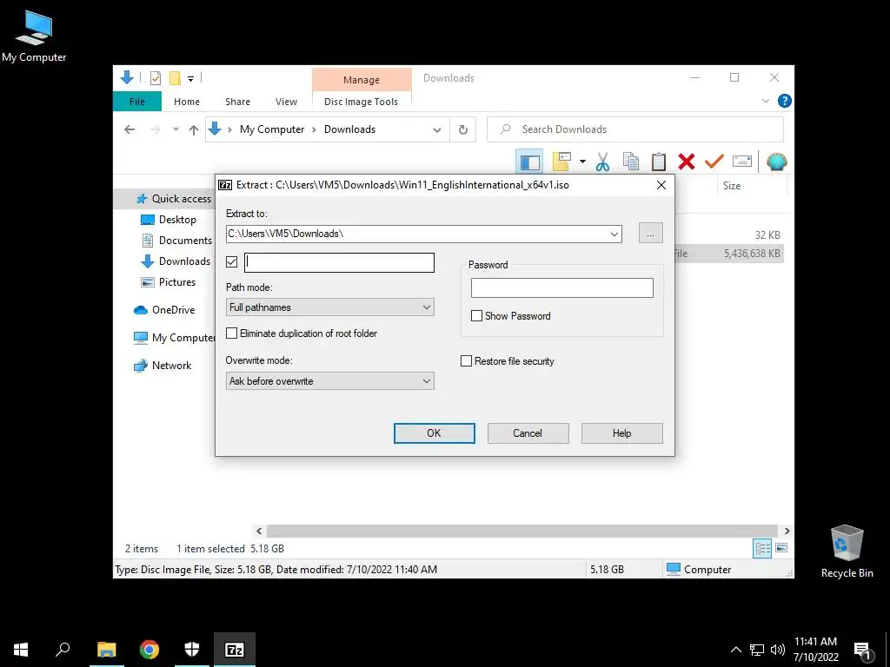
Task: Click the taskbar Search magnifier icon
Action: point(63,650)
